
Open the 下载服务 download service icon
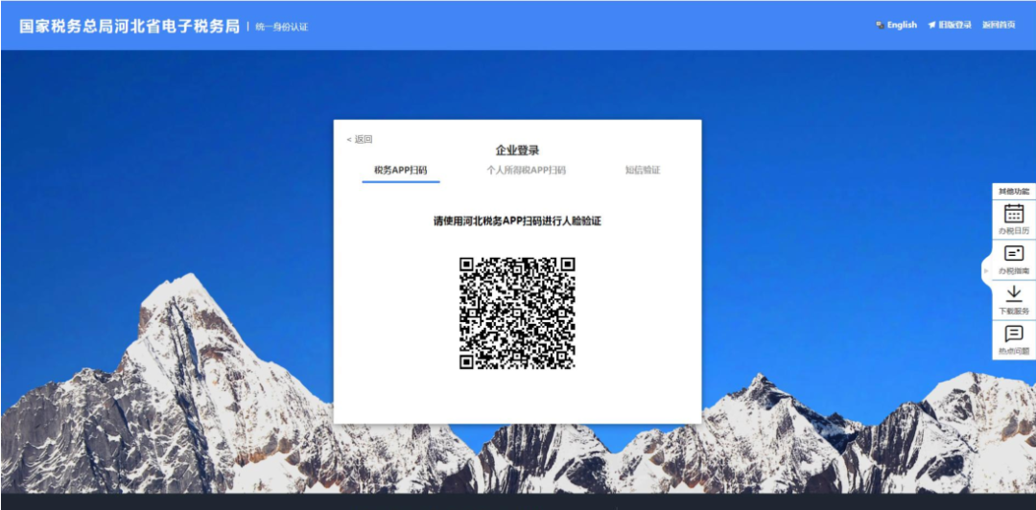(x=1014, y=300)
